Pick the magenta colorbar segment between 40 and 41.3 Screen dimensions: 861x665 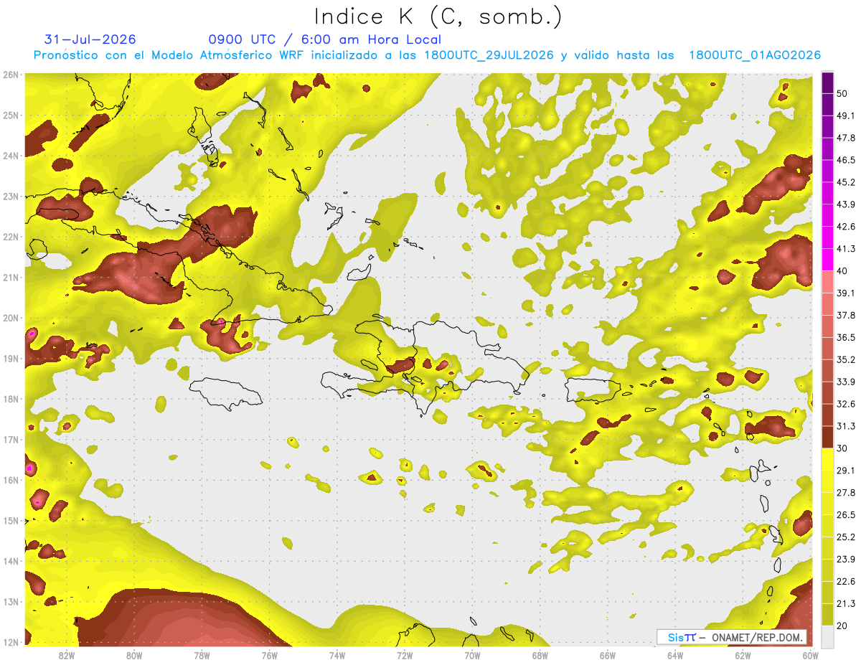click(x=827, y=259)
